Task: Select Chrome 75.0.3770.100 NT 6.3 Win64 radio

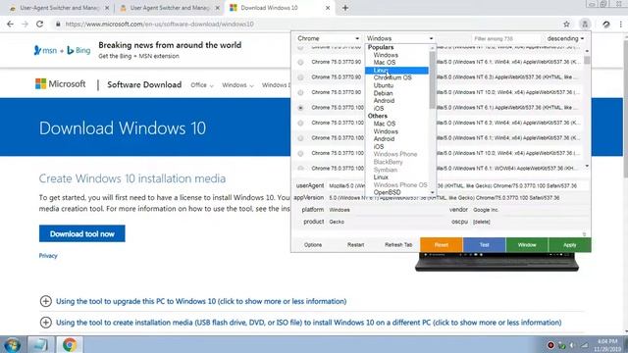Action: point(300,123)
